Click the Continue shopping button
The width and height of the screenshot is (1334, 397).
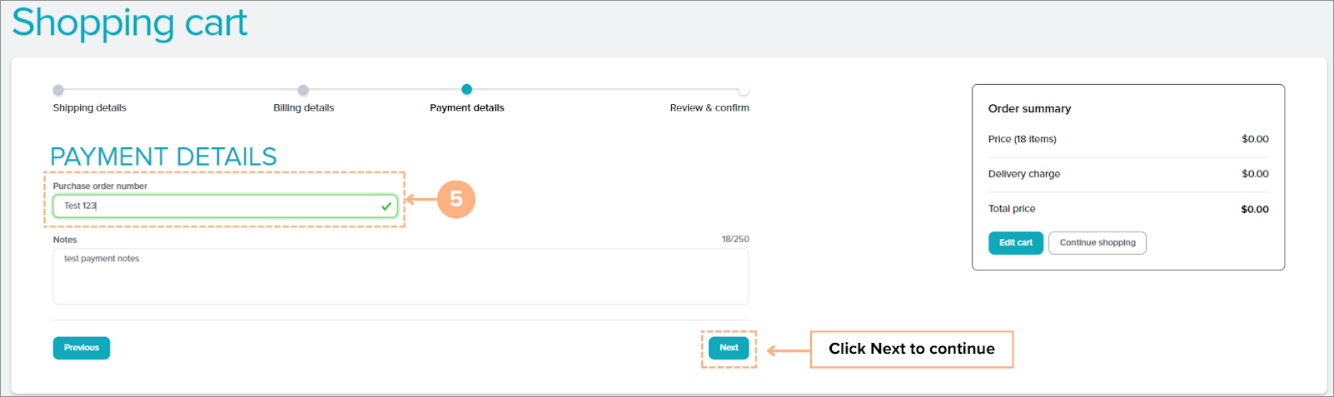[1097, 243]
